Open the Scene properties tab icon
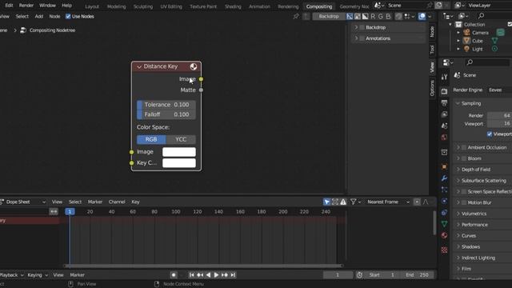Screen dimensions: 512x288 [445, 126]
